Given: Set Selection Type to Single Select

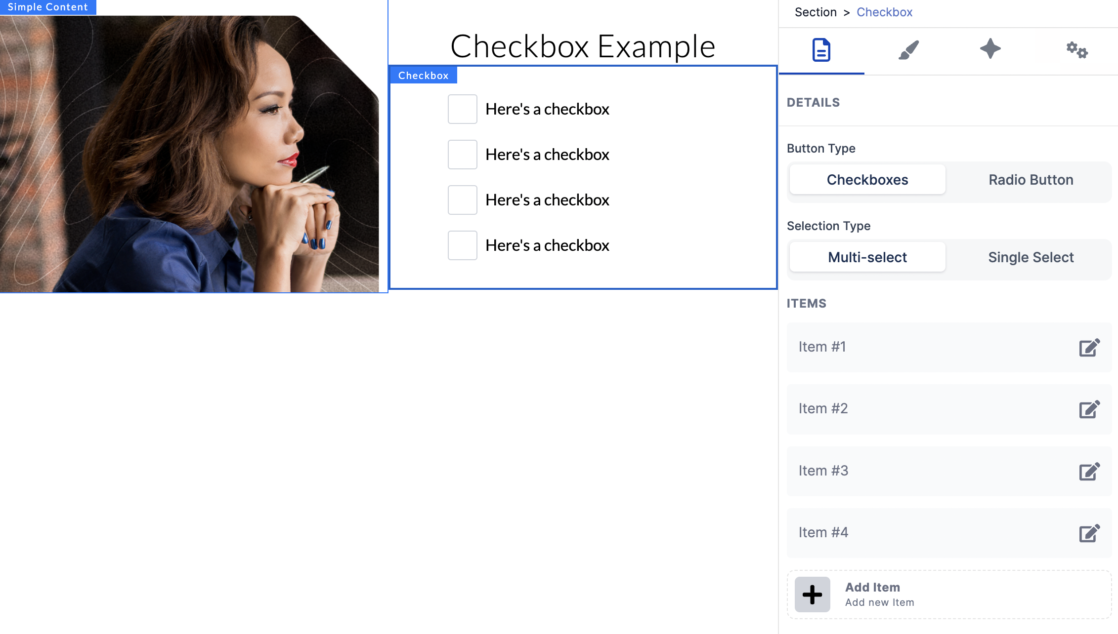Looking at the screenshot, I should (x=1031, y=257).
